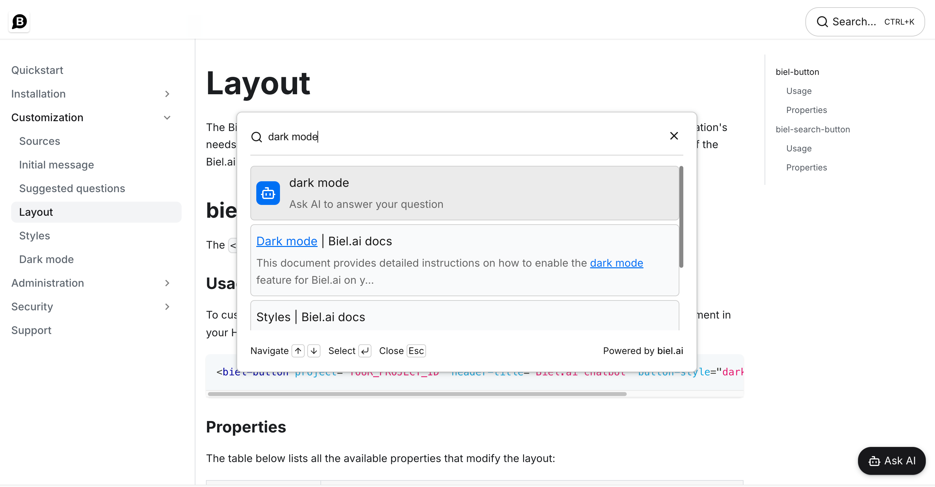Open the Security sidebar item
Viewport: 935px width, 487px height.
coord(32,306)
